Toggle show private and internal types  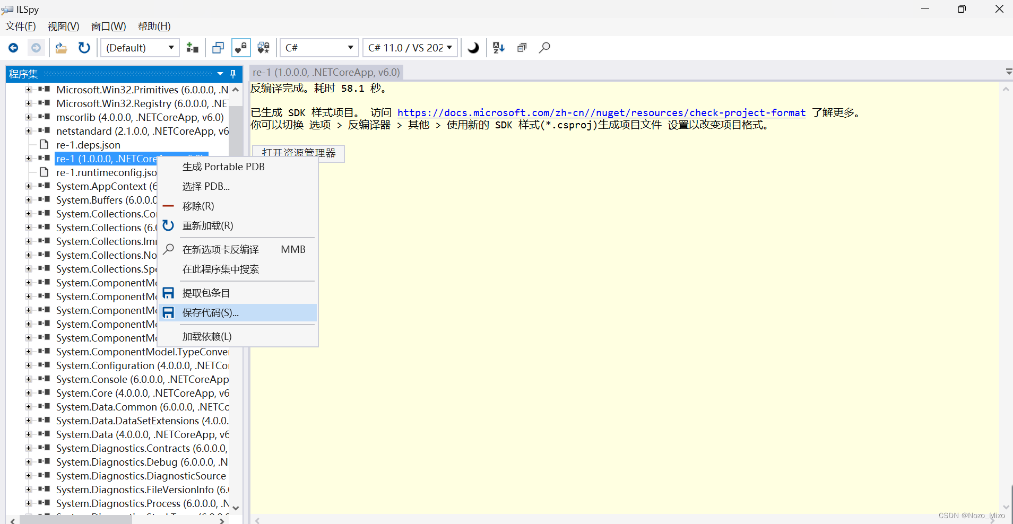coord(241,48)
